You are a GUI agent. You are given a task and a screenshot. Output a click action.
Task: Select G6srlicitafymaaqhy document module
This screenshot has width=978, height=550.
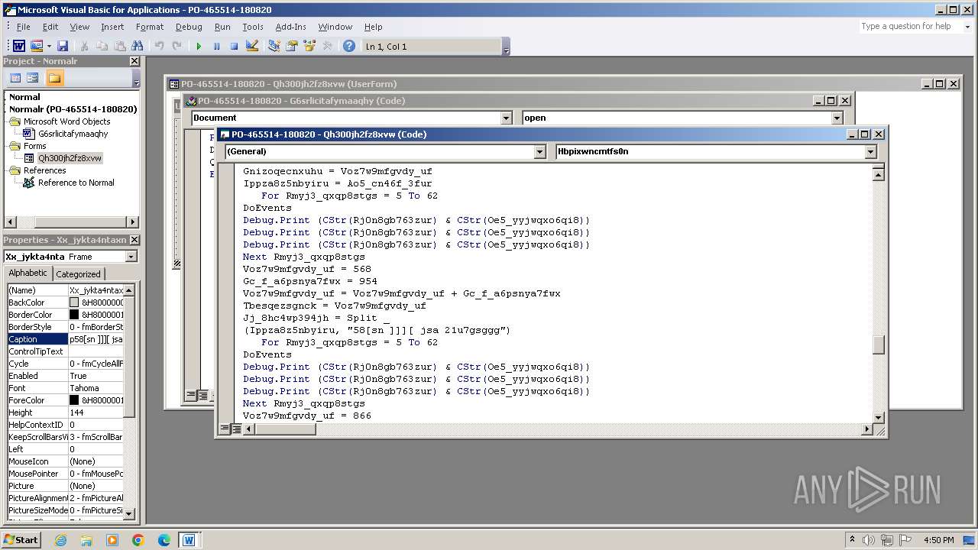[x=73, y=134]
